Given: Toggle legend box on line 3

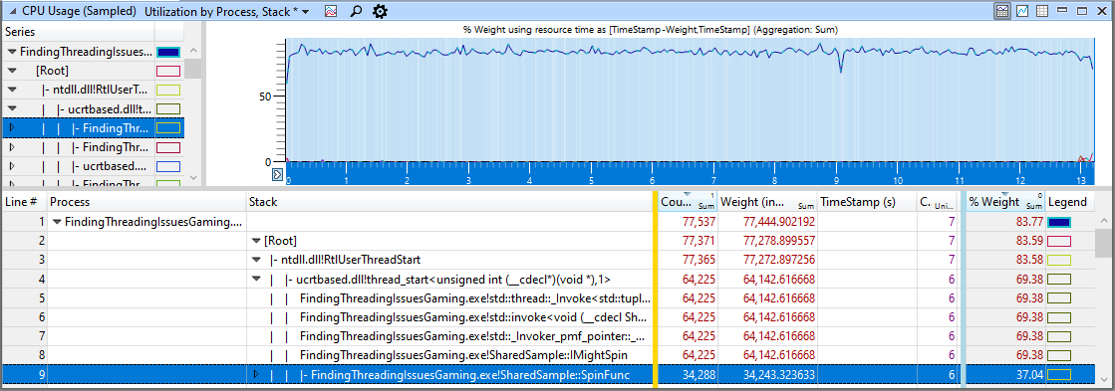Looking at the screenshot, I should pos(1059,261).
